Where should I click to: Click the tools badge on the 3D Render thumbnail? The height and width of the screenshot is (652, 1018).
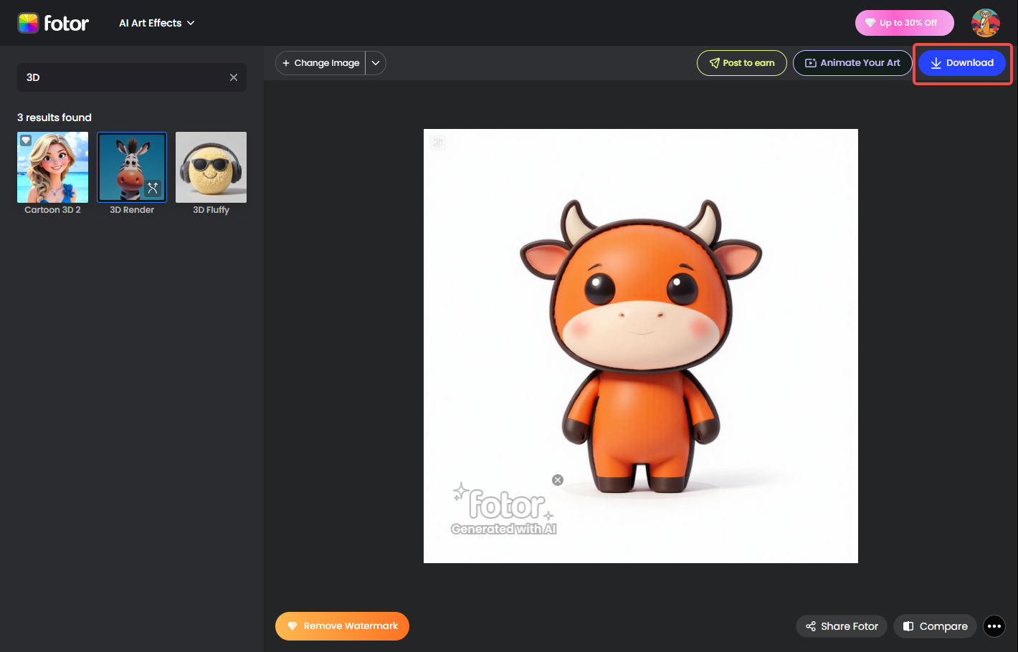point(151,188)
